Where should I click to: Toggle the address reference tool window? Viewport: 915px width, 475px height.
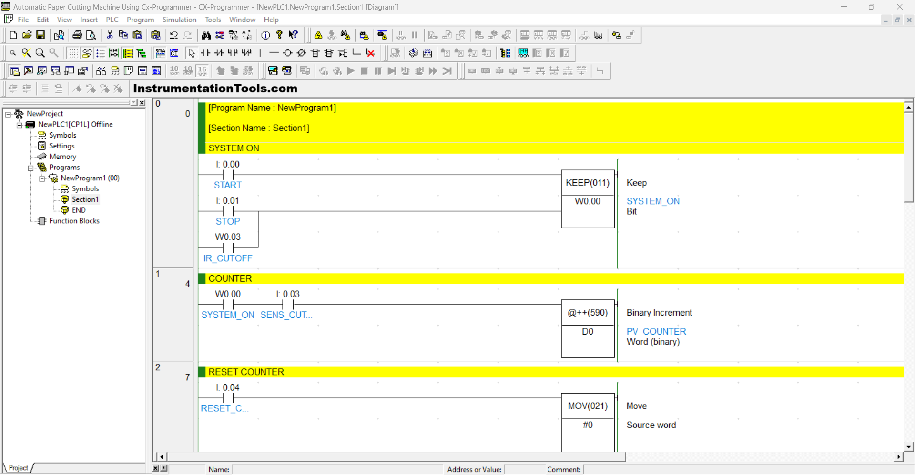56,71
